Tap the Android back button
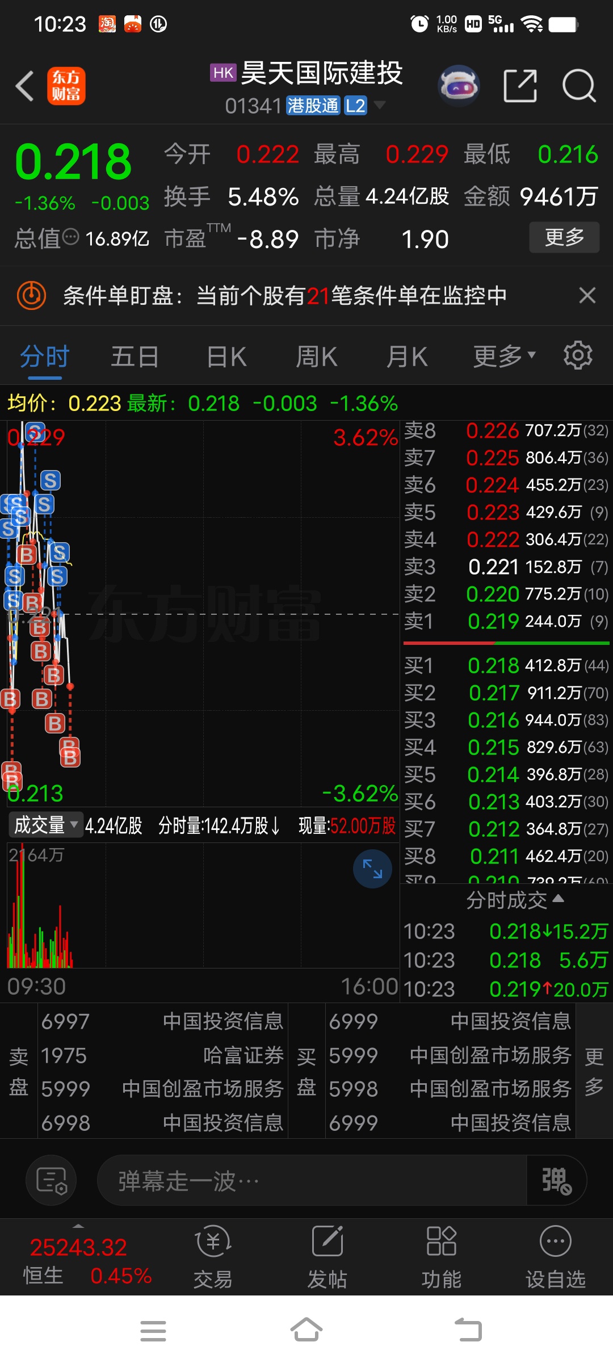Image resolution: width=613 pixels, height=1367 pixels. 468,1330
